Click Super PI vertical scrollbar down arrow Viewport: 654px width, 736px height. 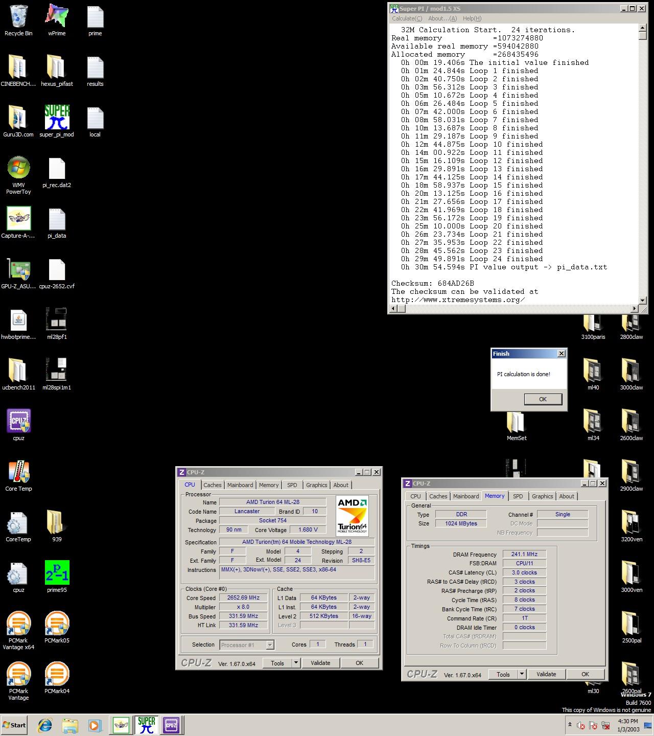(x=642, y=300)
